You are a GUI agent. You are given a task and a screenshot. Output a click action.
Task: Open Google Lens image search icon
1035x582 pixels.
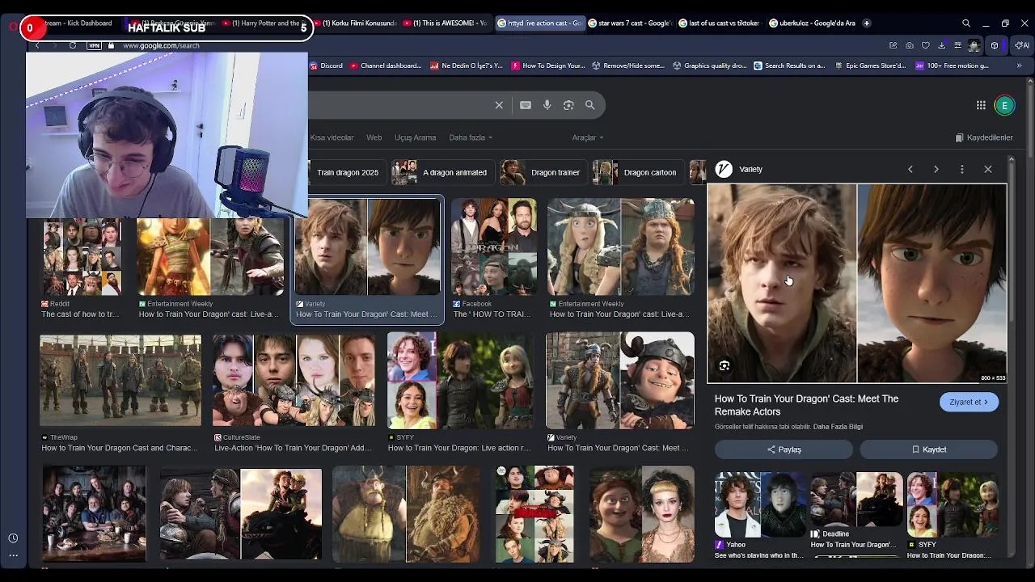[x=568, y=105]
